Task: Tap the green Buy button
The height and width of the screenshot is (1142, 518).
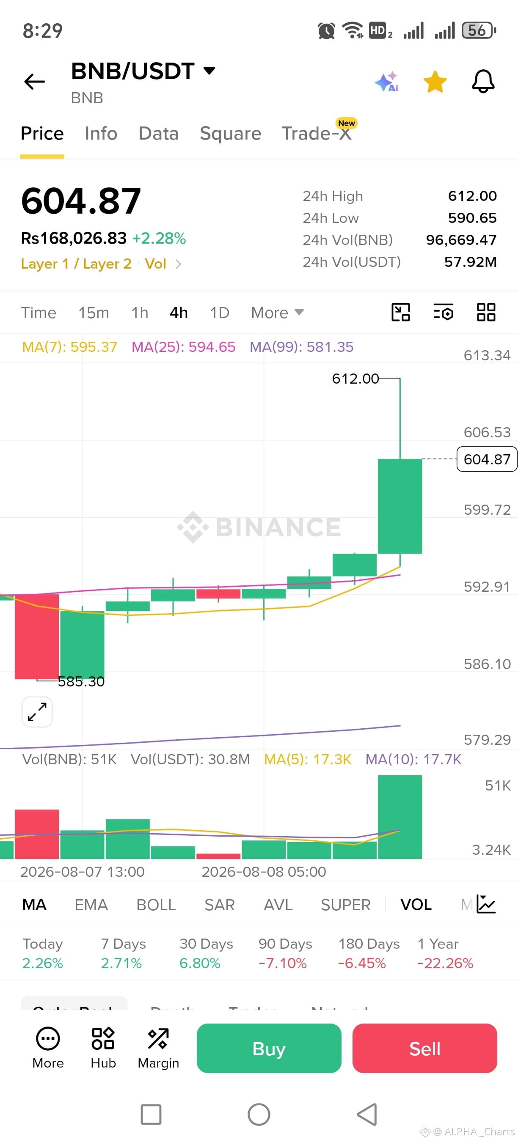Action: (269, 1048)
